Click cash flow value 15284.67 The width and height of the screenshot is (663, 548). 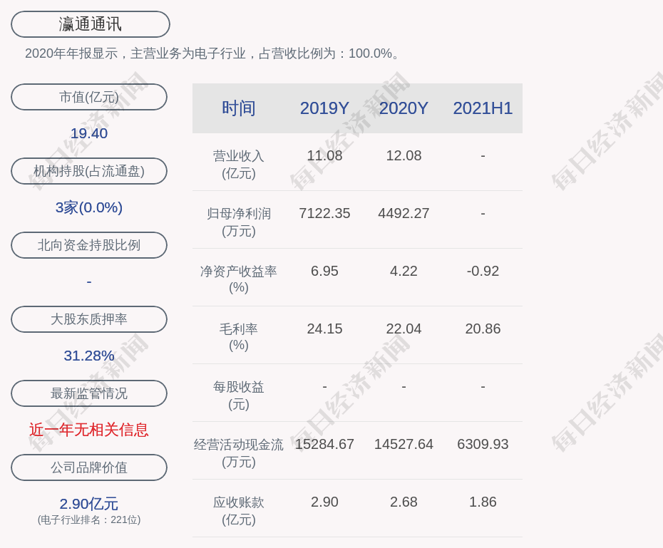pyautogui.click(x=324, y=444)
